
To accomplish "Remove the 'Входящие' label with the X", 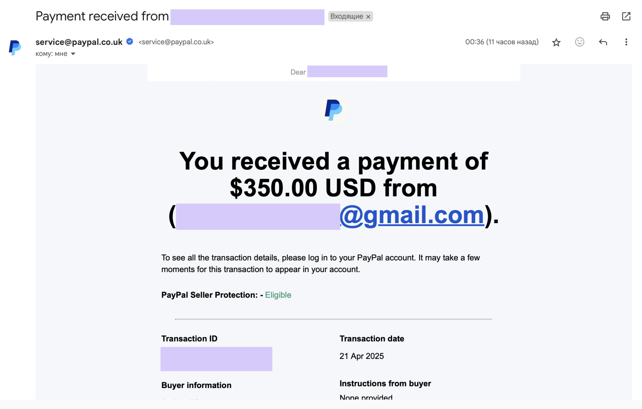I will (x=368, y=17).
